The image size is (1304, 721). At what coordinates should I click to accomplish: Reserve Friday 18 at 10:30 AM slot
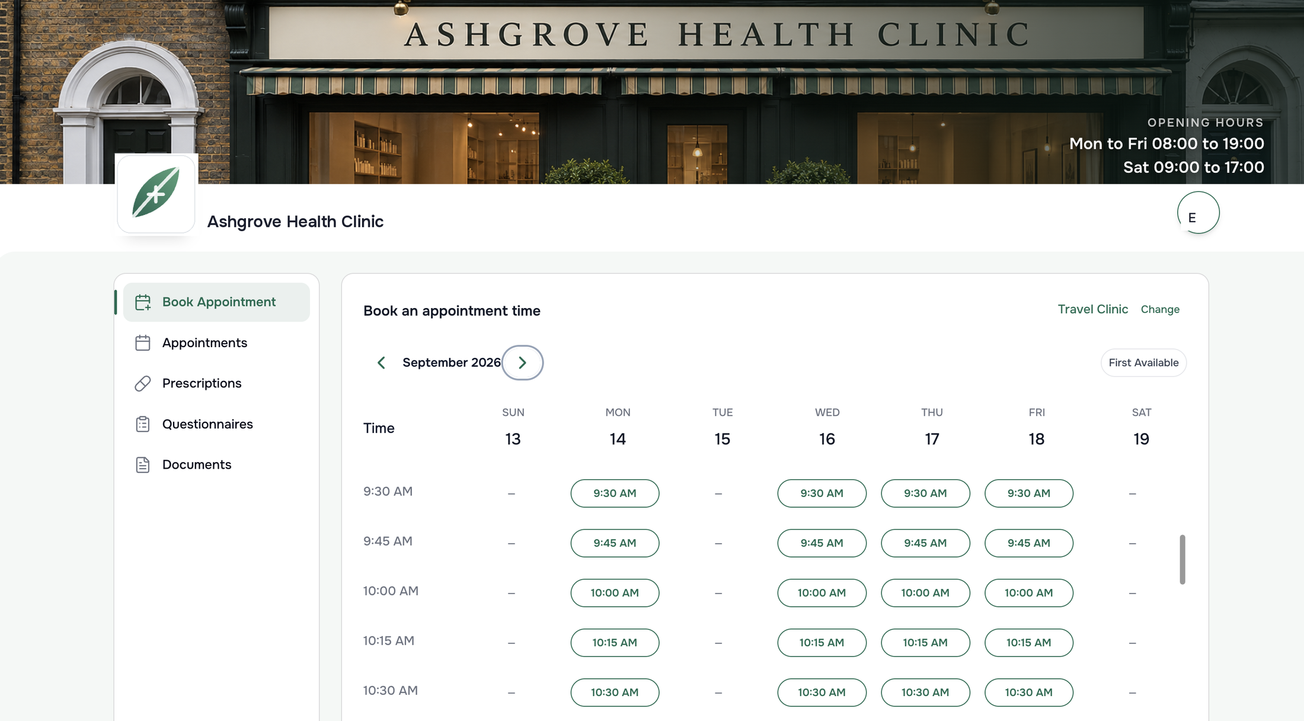click(x=1028, y=693)
